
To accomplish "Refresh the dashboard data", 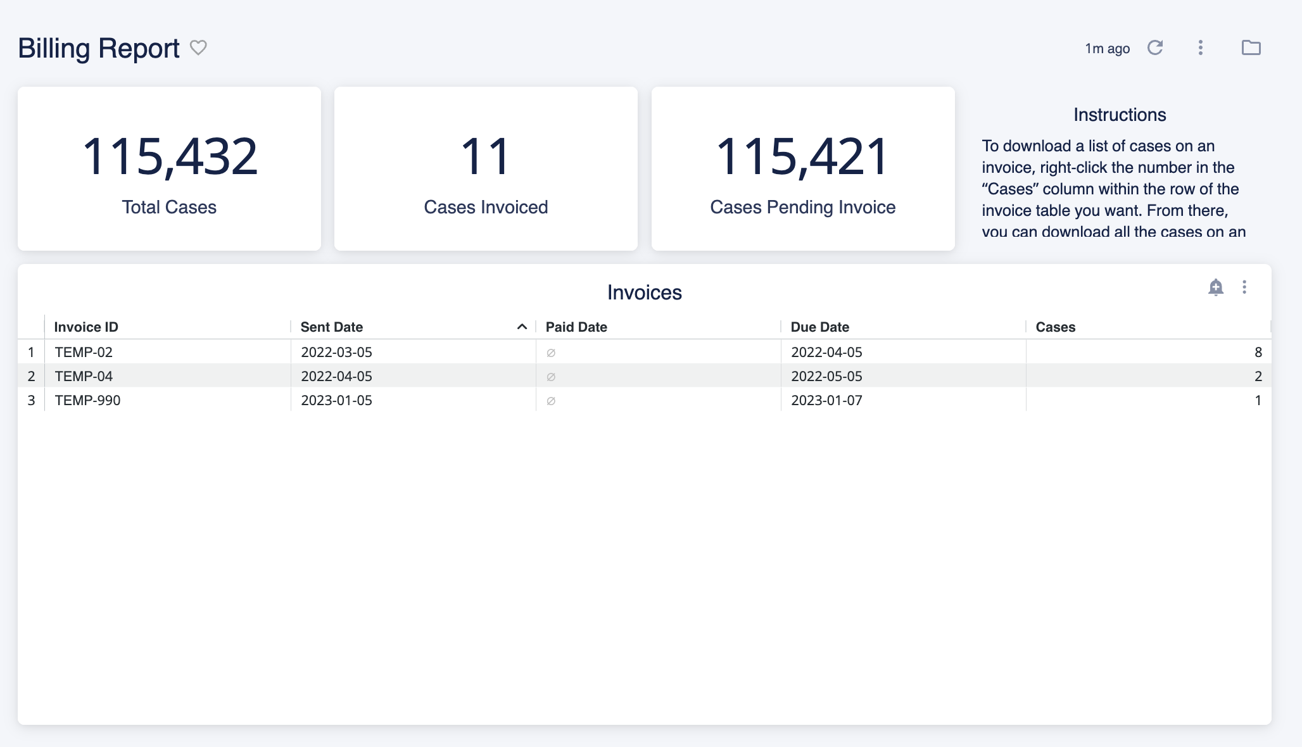I will (x=1155, y=48).
